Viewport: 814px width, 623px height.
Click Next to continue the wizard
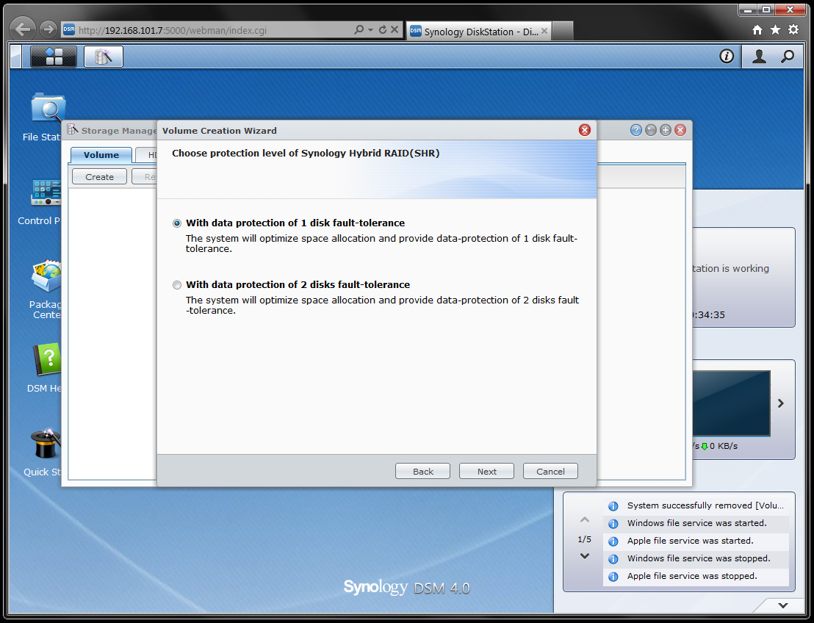pos(486,471)
